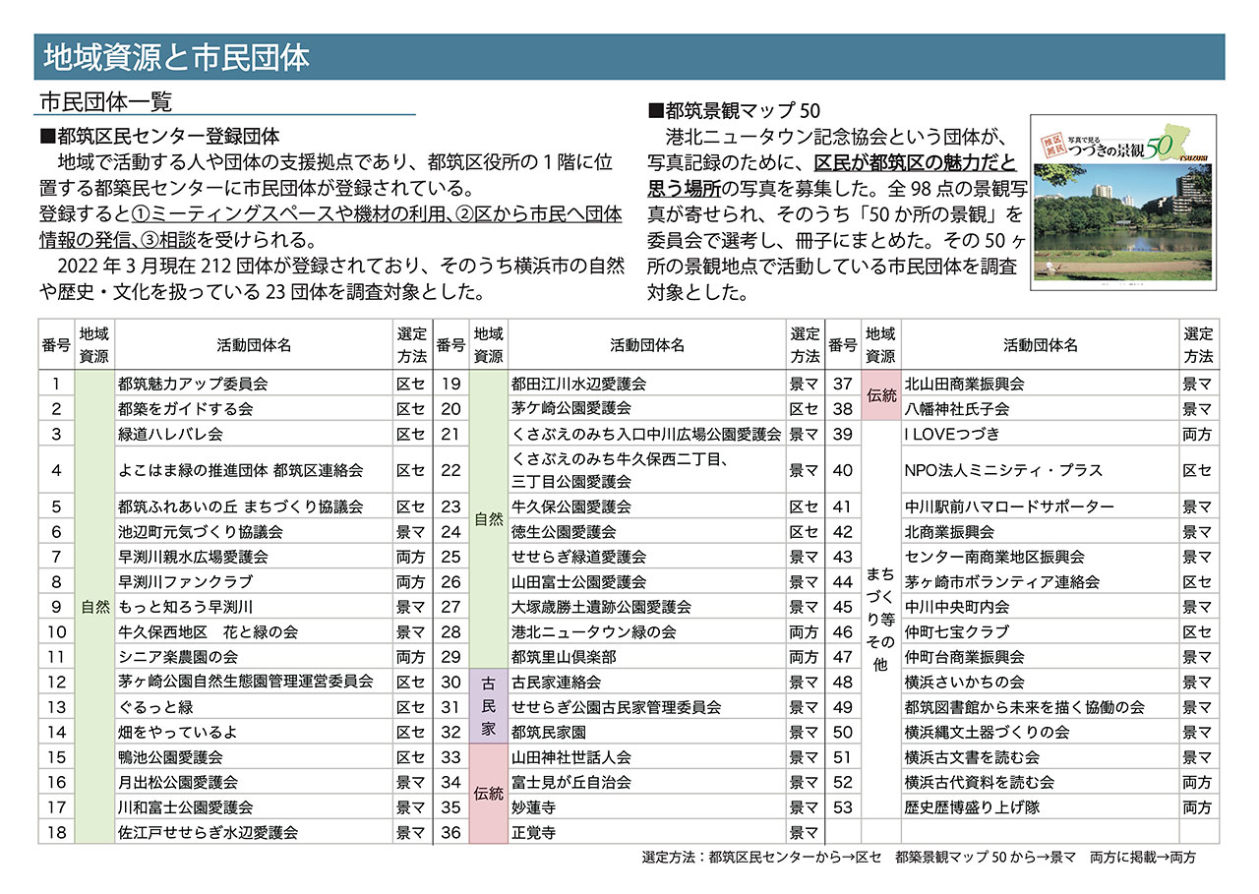Click 牛久保西地区 花と緑の会
1259x894 pixels.
click(208, 631)
